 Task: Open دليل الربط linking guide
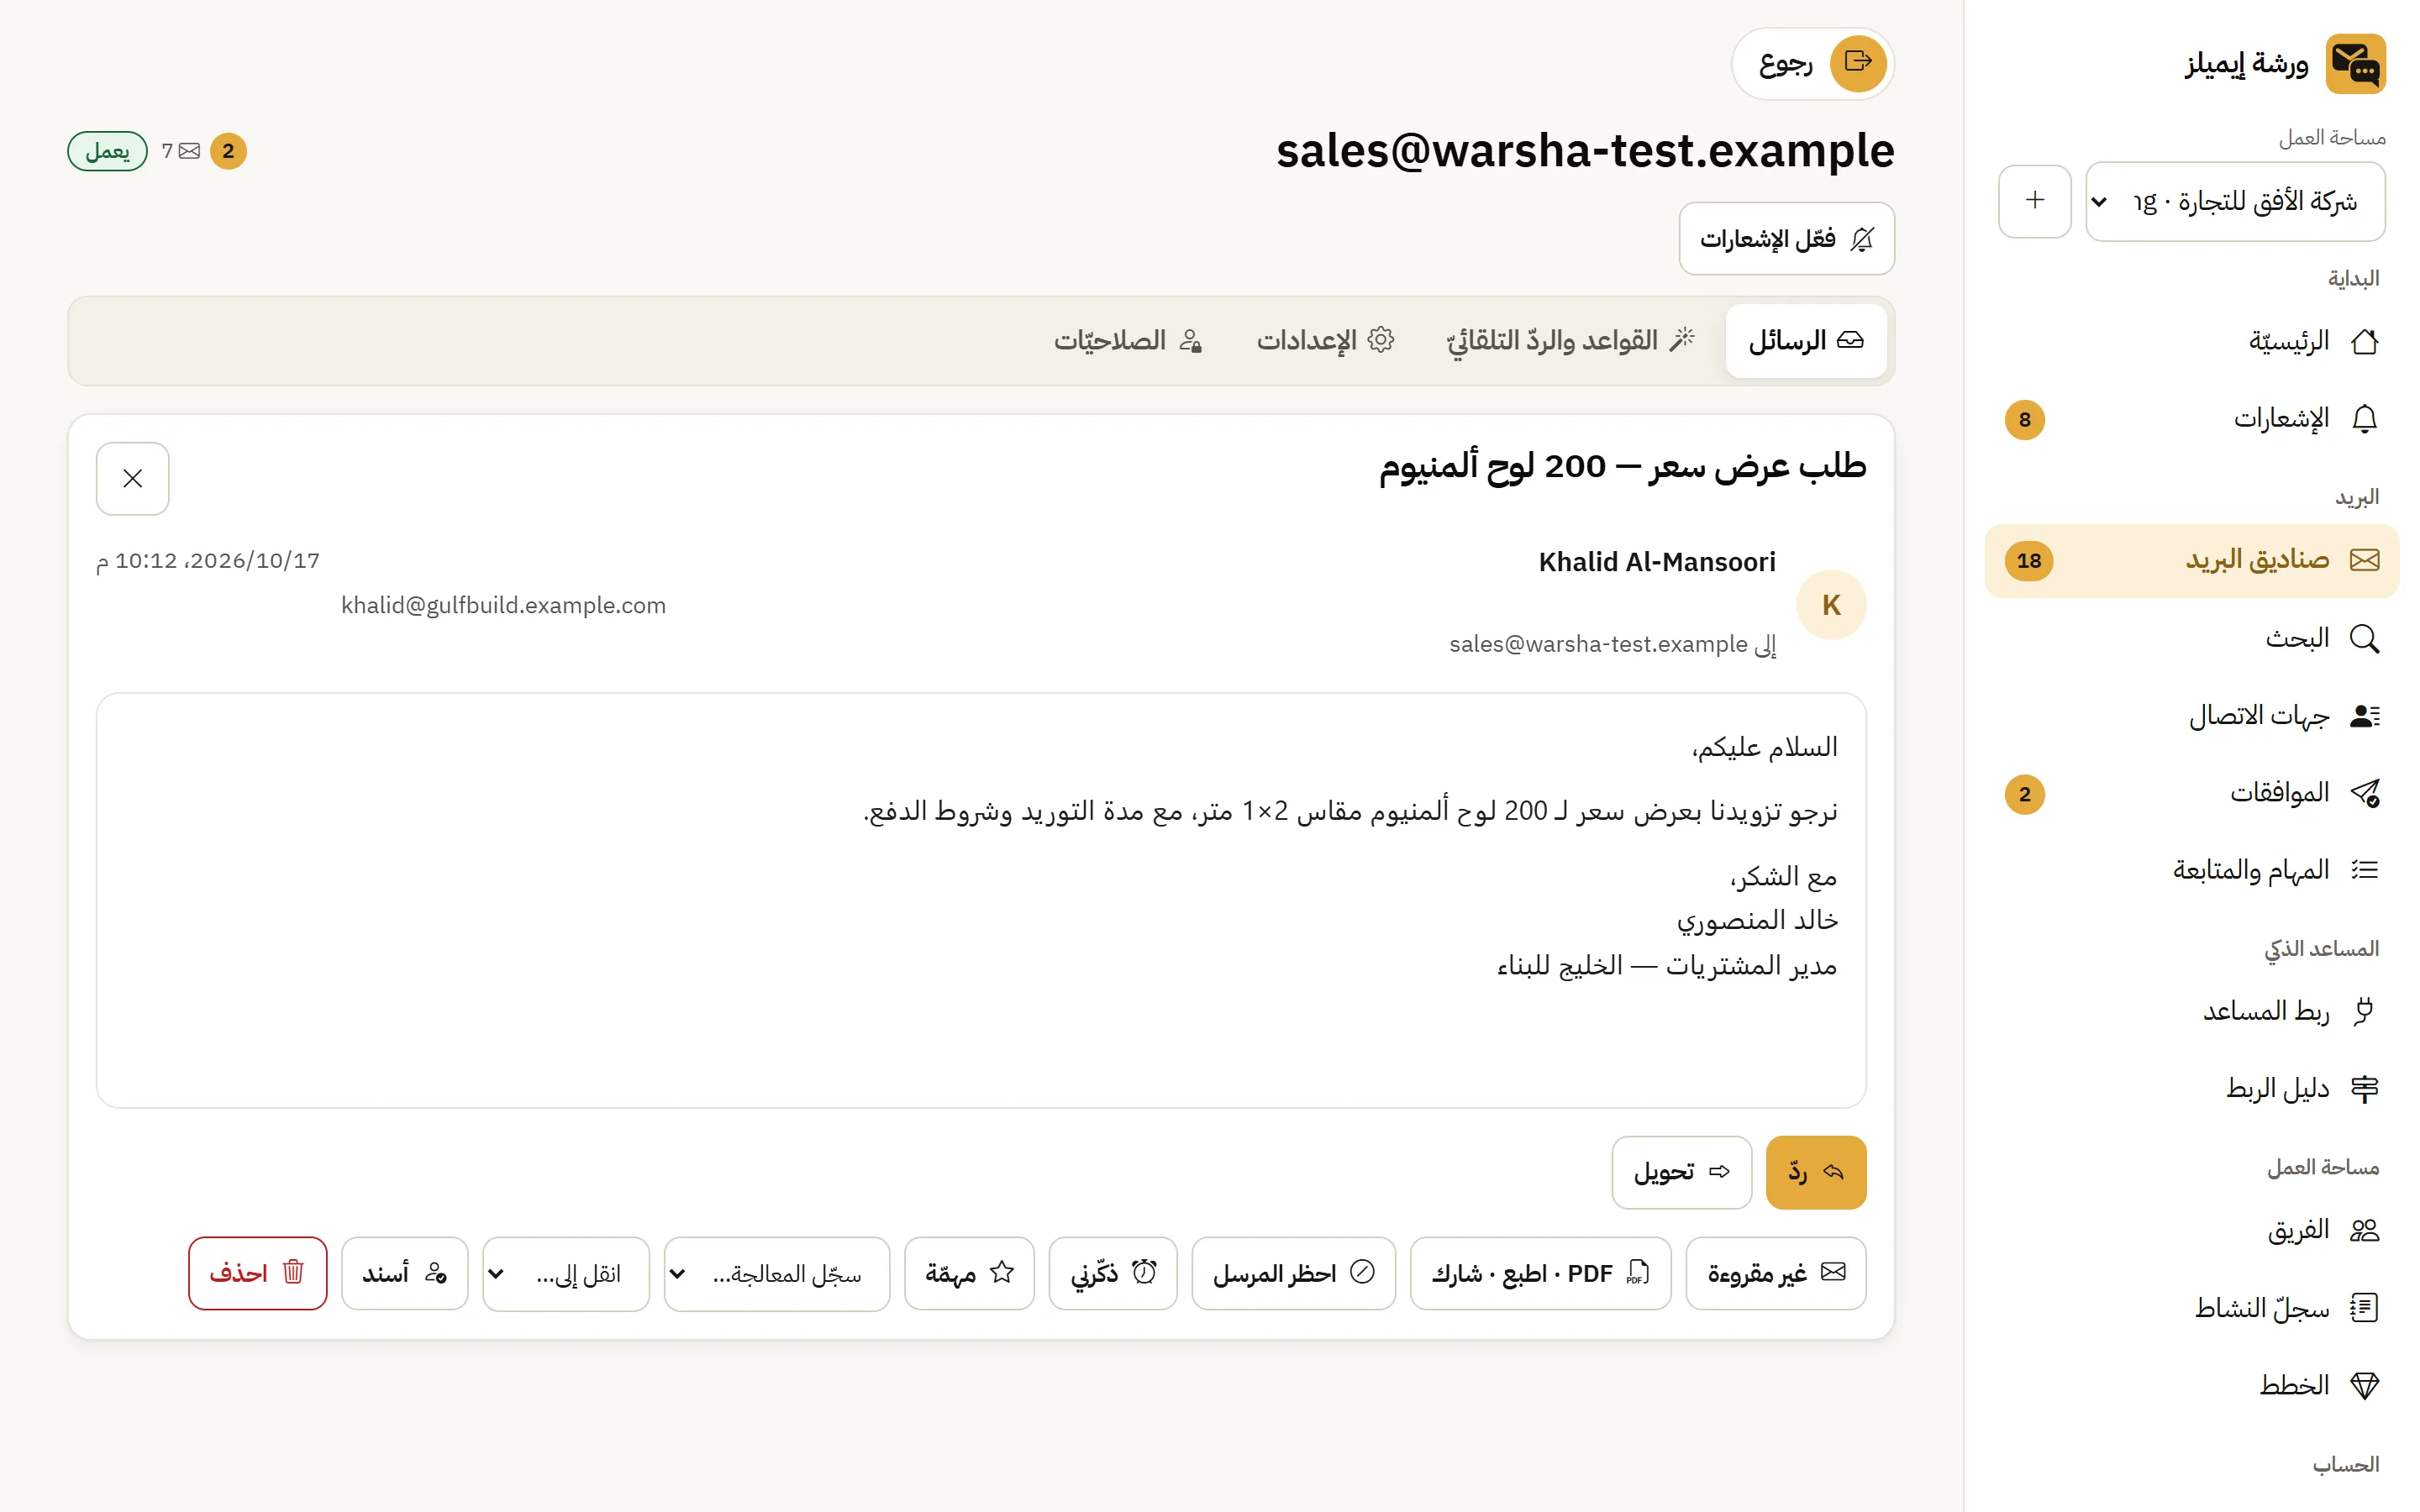tap(2191, 1088)
